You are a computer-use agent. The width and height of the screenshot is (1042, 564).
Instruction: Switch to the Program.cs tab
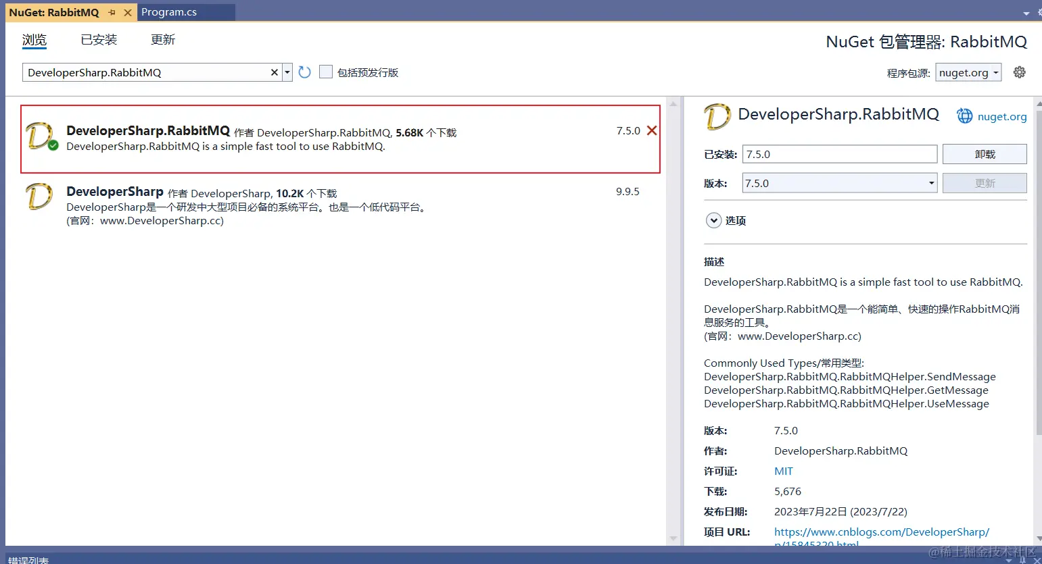click(x=169, y=12)
